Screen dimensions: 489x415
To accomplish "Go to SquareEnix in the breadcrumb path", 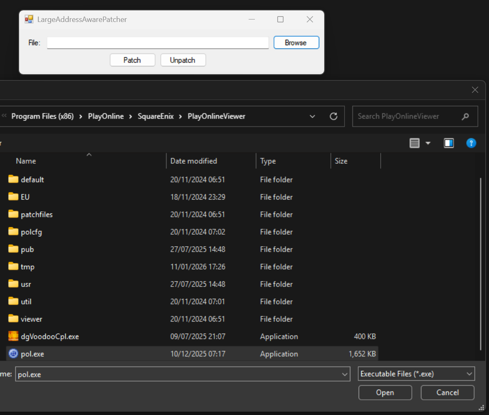I will 156,116.
